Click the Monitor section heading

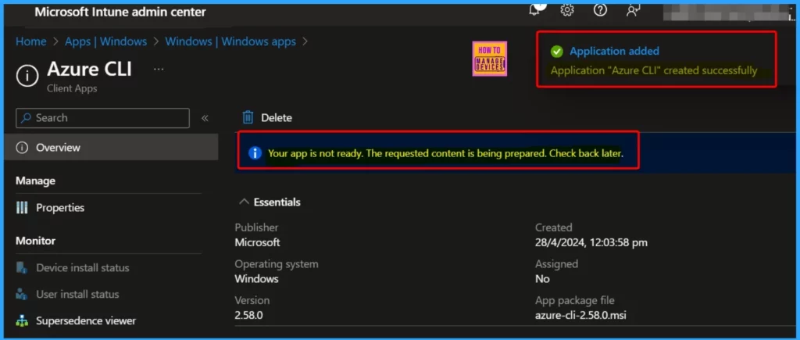pos(36,241)
